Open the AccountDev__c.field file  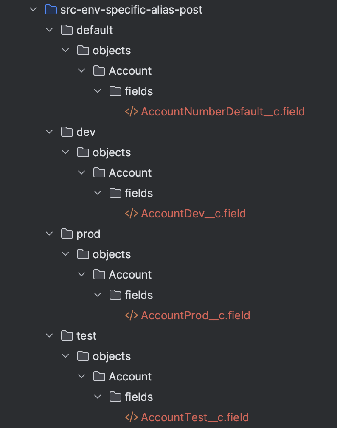coord(193,214)
